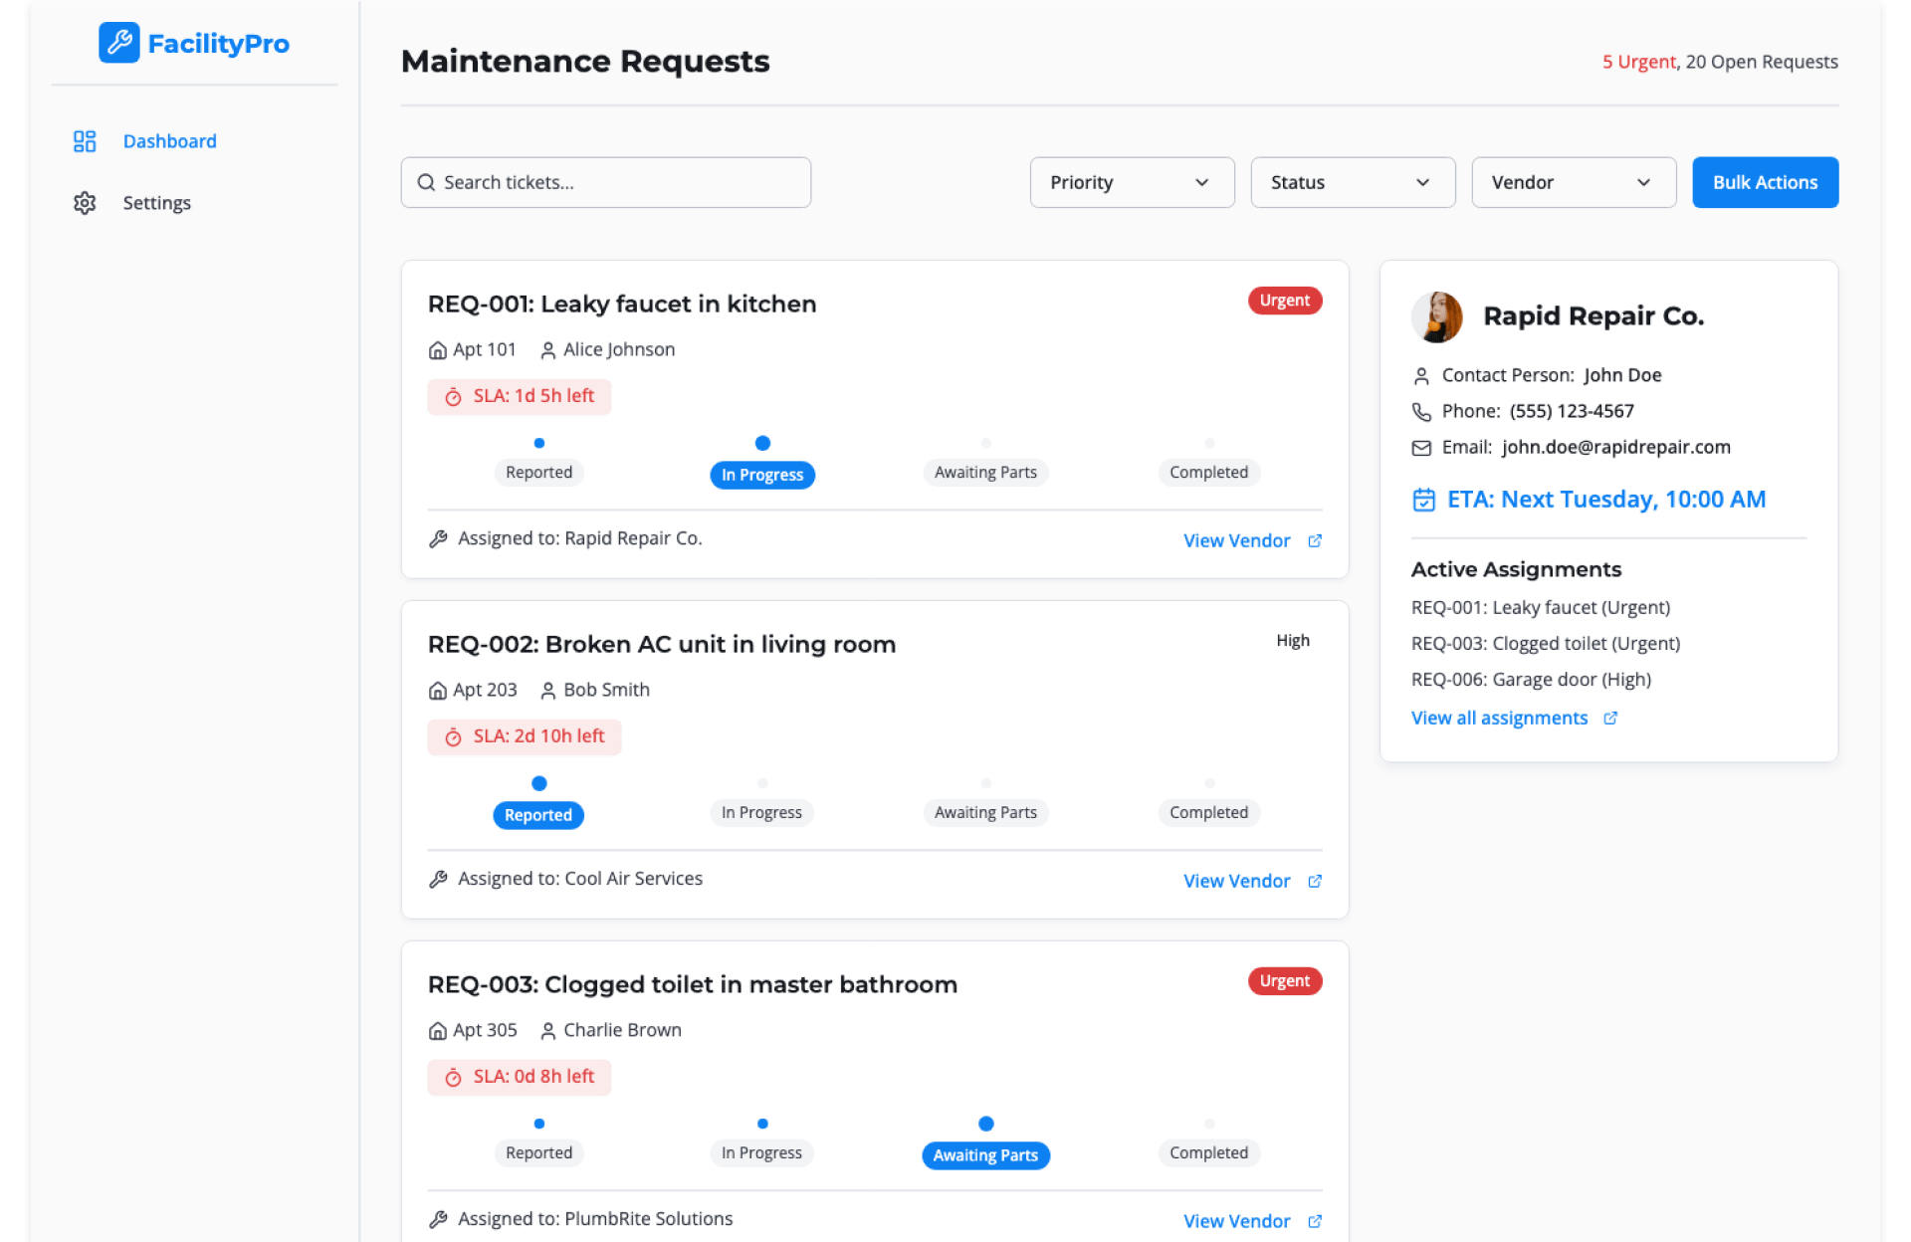Click the ETA calendar icon in vendor panel
1911x1242 pixels.
click(1423, 500)
